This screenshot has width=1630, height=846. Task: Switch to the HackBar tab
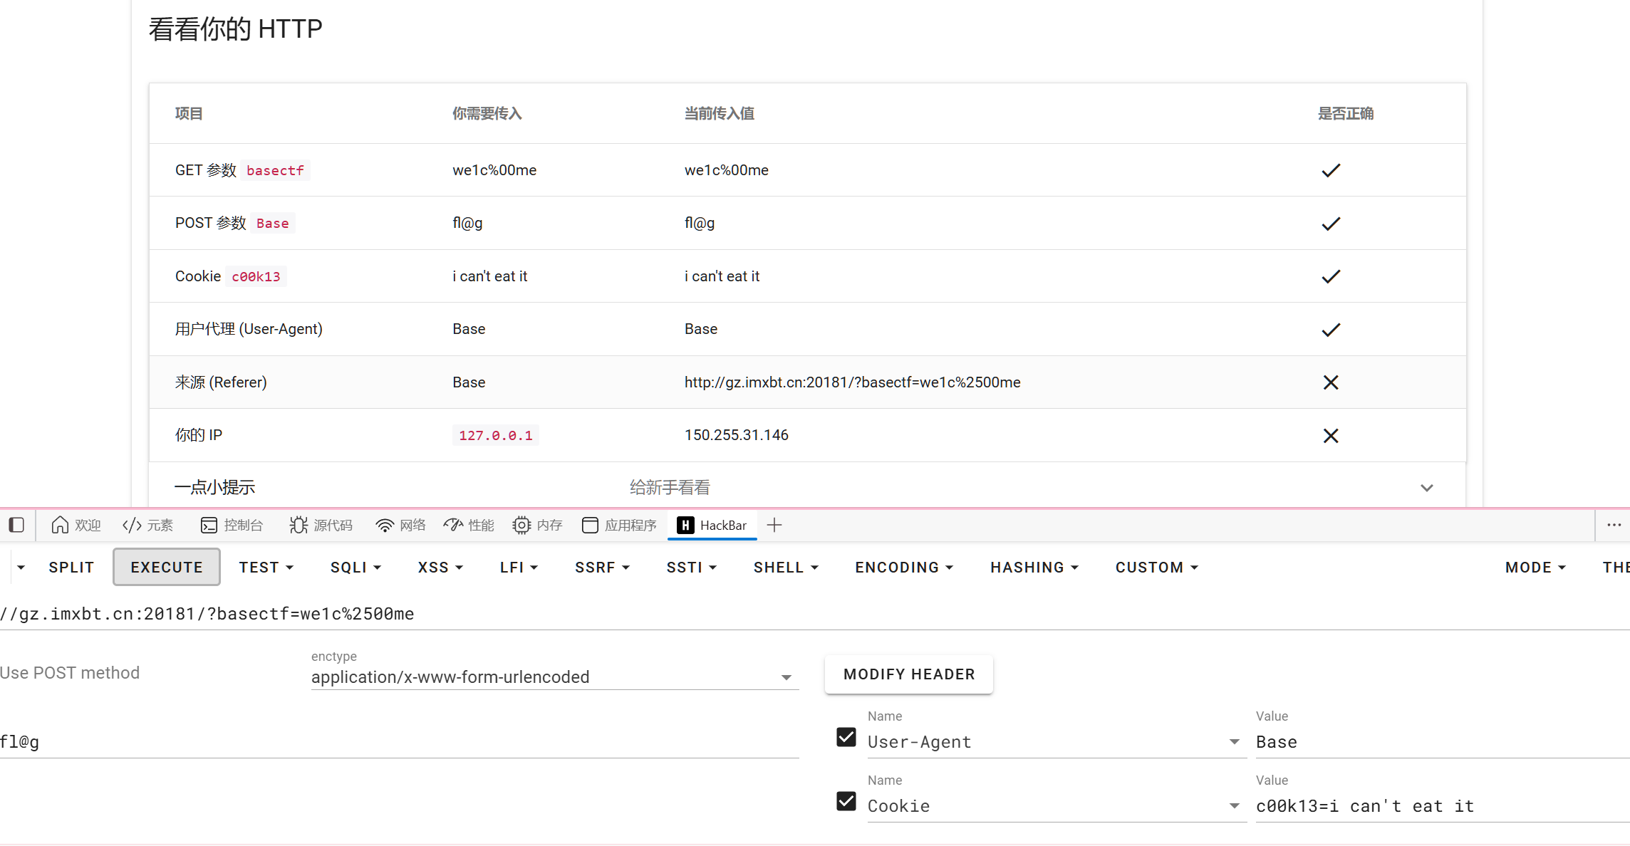click(x=712, y=525)
